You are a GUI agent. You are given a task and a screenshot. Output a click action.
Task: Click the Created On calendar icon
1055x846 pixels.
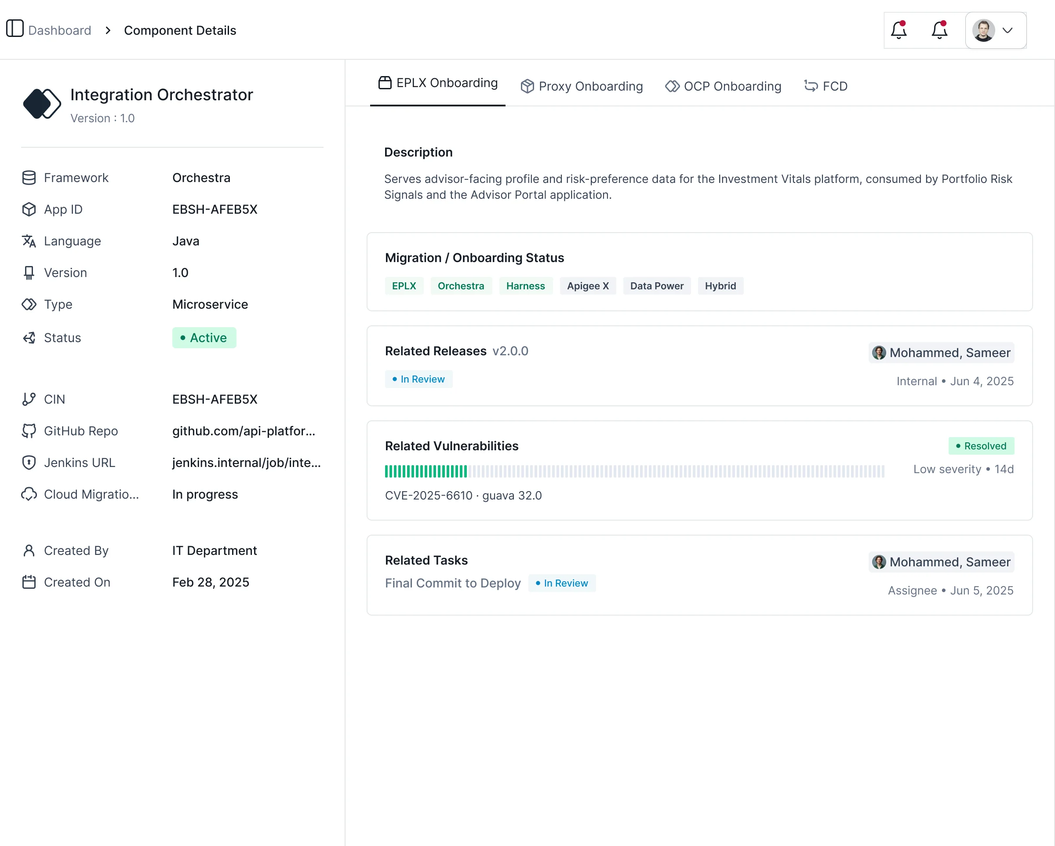pyautogui.click(x=29, y=582)
